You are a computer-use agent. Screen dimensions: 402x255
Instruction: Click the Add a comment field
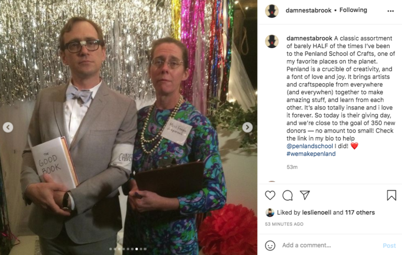coord(330,245)
